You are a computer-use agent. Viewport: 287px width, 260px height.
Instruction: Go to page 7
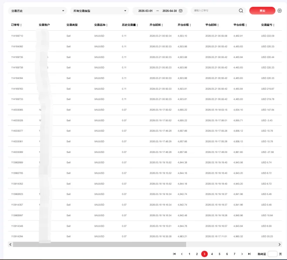pyautogui.click(x=234, y=254)
